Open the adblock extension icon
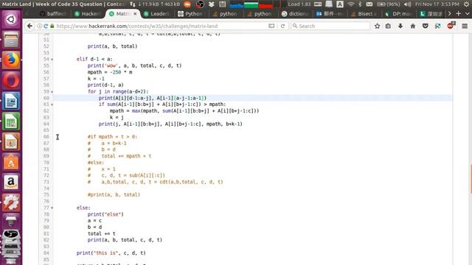This screenshot has height=265, width=472. click(x=451, y=26)
